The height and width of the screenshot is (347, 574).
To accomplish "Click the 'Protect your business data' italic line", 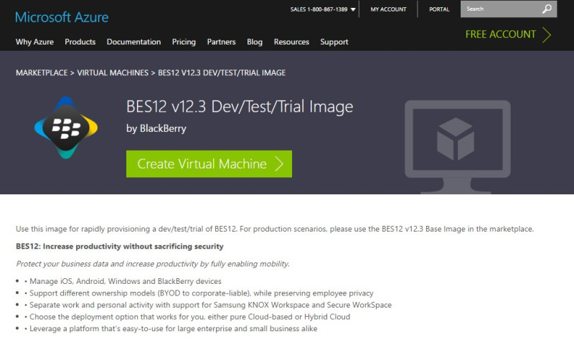I will (x=153, y=264).
